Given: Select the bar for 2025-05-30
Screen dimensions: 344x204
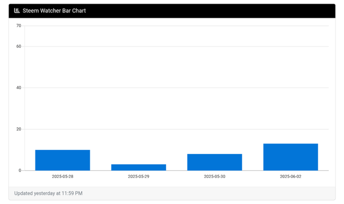Looking at the screenshot, I should (214, 162).
